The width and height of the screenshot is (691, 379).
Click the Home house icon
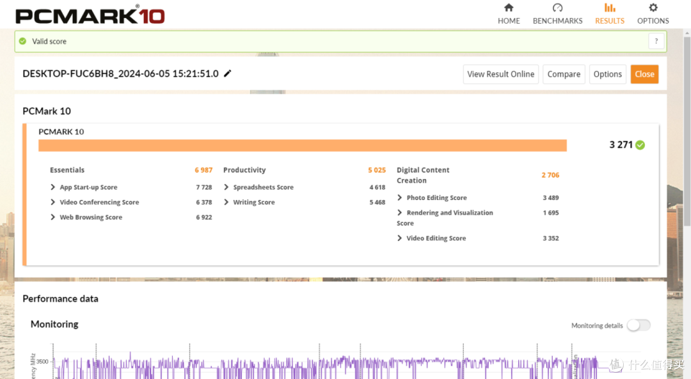pyautogui.click(x=509, y=8)
